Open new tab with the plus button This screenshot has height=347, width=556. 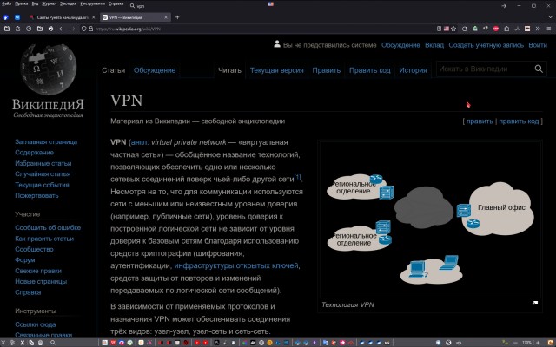(177, 17)
